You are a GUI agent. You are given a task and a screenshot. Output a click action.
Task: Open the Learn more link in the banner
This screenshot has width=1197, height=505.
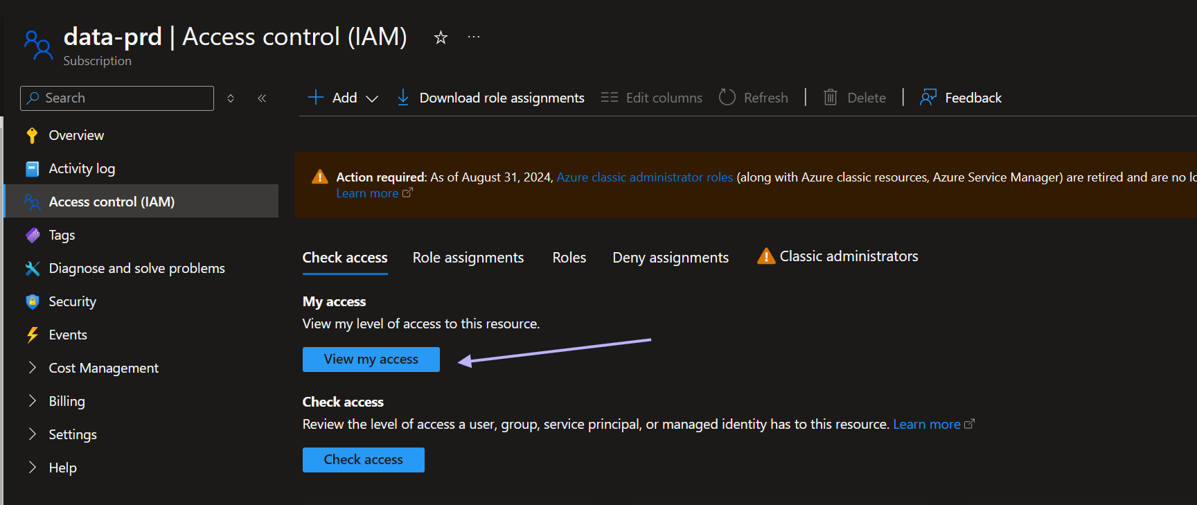[x=367, y=193]
